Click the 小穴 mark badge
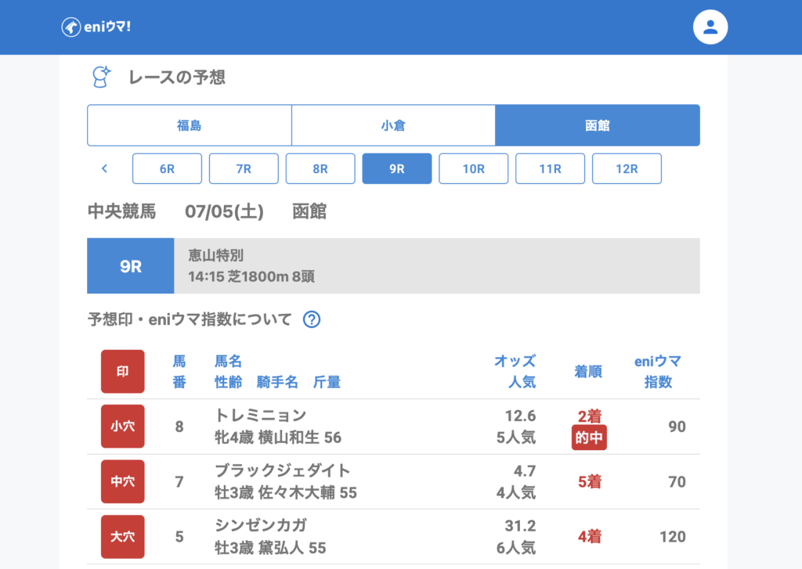 click(123, 427)
